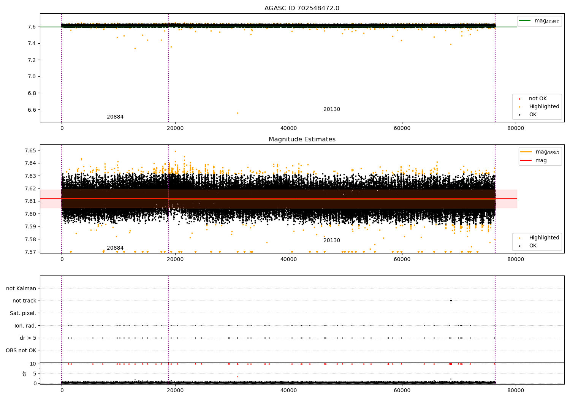The width and height of the screenshot is (570, 399).
Task: Click the 80000 x-tick under the top plot
Action: coord(516,128)
